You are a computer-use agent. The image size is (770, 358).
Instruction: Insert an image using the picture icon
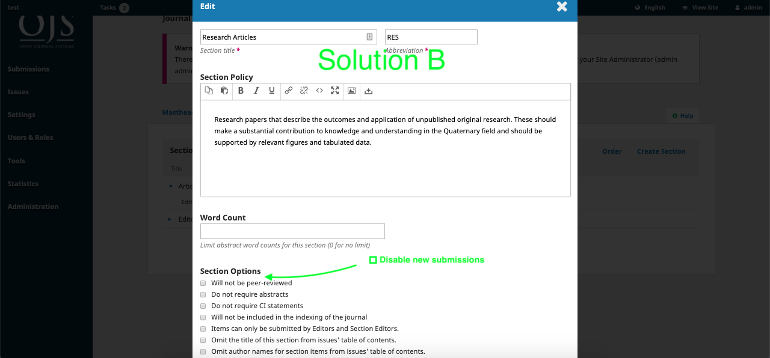click(352, 91)
